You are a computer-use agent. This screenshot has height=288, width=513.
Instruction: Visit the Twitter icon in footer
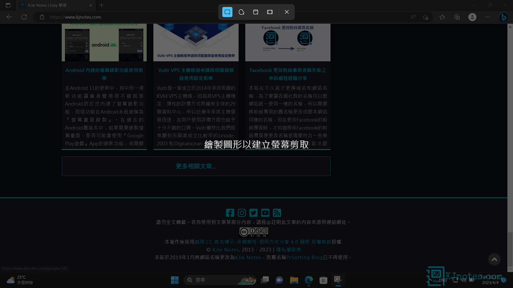pyautogui.click(x=253, y=213)
